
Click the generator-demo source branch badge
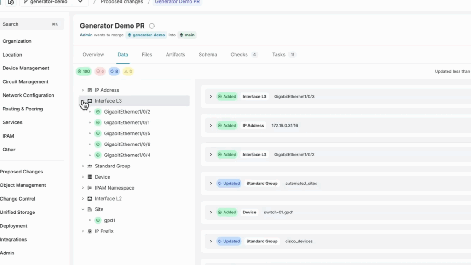[x=146, y=35]
